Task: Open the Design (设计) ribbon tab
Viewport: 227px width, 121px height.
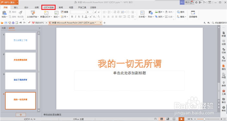Action: [26, 7]
